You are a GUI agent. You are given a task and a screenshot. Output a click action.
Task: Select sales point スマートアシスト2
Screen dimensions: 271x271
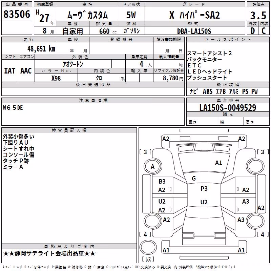click(209, 53)
